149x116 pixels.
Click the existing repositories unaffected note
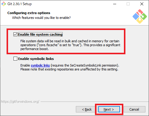pyautogui.click(x=69, y=69)
